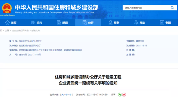Click the 公开 breadcrumb link
The height and width of the screenshot is (102, 178).
[7, 31]
